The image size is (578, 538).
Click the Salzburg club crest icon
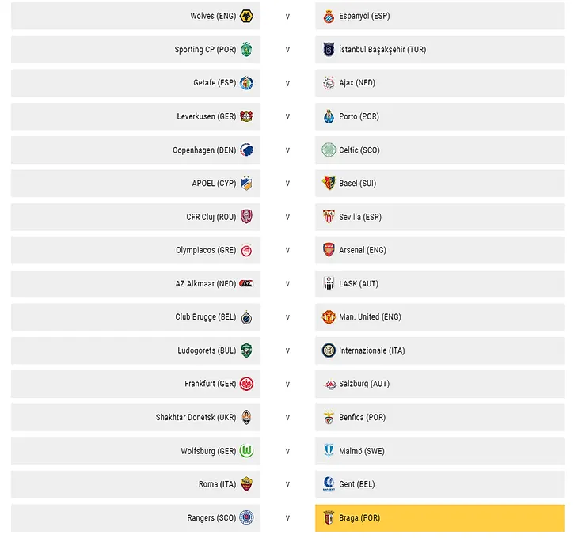pyautogui.click(x=329, y=384)
